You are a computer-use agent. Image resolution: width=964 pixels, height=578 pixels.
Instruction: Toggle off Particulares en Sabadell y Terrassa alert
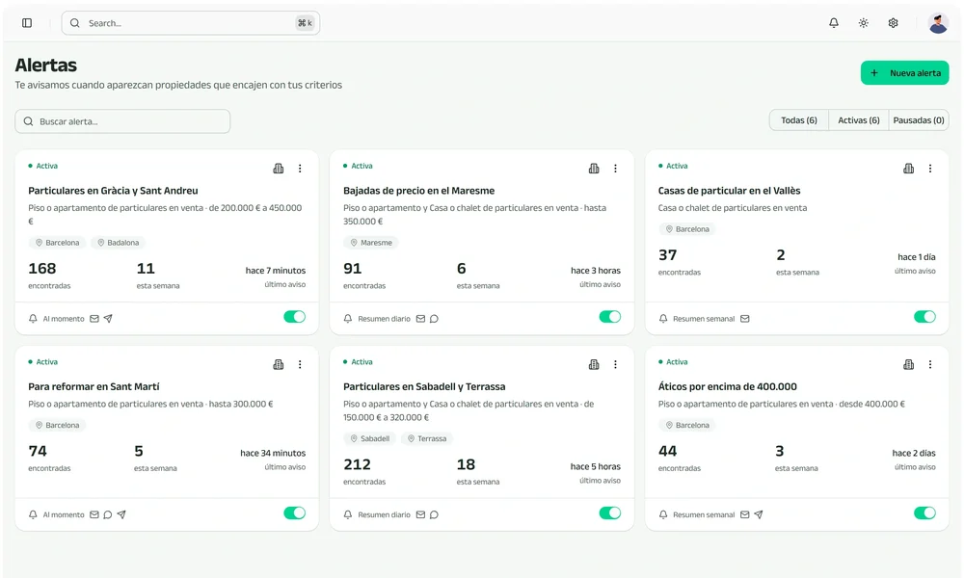(610, 512)
